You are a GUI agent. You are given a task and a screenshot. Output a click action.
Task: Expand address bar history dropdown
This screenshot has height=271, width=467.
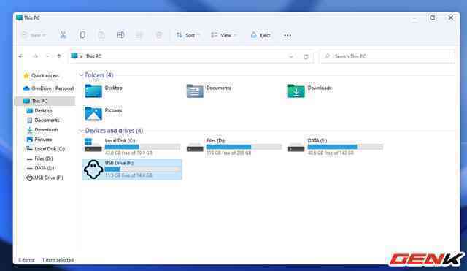(291, 56)
